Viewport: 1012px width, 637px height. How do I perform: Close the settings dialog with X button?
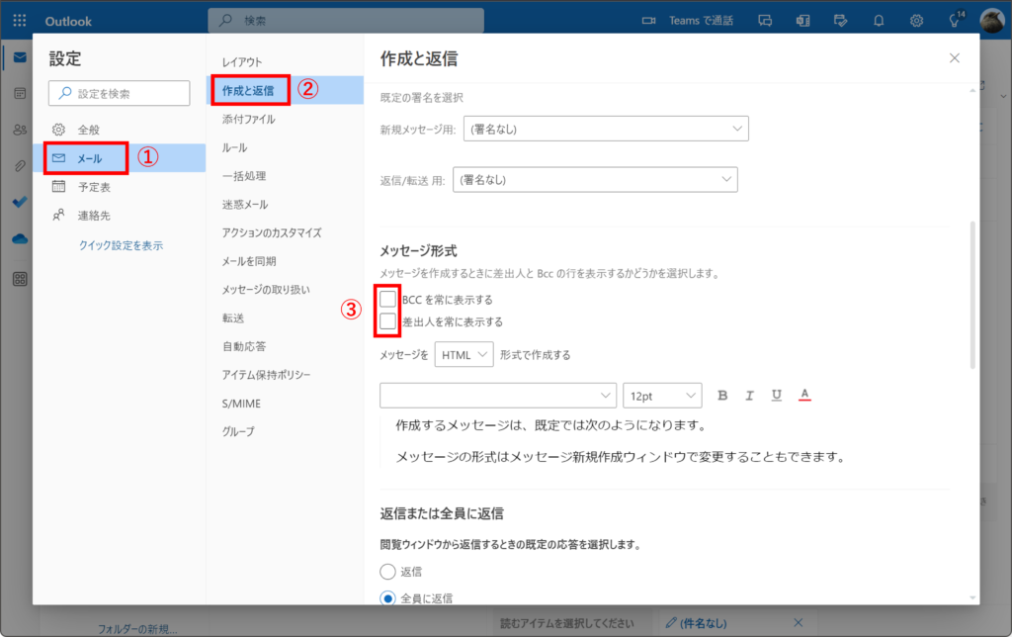pos(955,58)
